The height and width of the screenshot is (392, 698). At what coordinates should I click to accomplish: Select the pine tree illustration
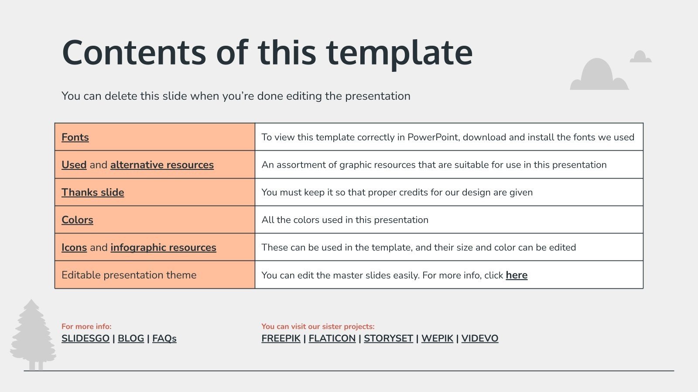coord(33,335)
